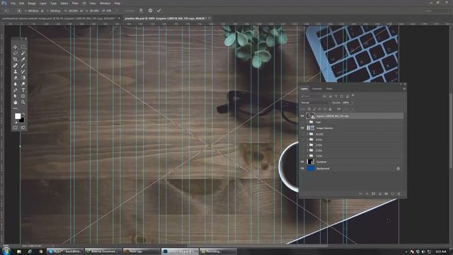Screen dimensions: 453x255
Task: Set the foreground color swatch
Action: click(18, 116)
